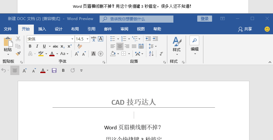Click the smiley feedback icon
The image size is (273, 140).
[x=267, y=29]
